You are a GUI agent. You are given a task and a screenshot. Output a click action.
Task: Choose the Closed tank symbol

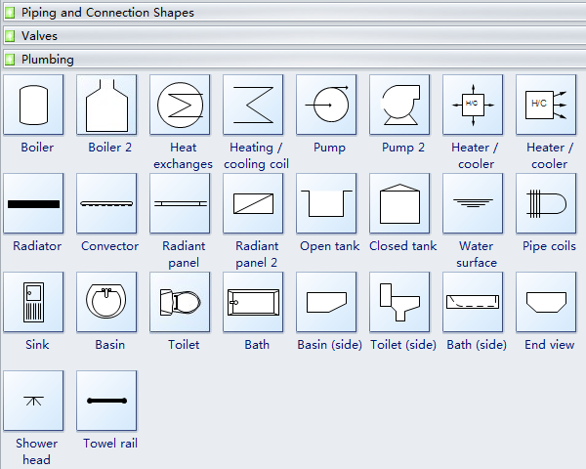399,203
